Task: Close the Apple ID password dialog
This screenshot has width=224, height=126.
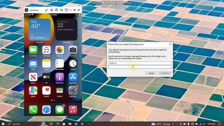Action: [170, 44]
